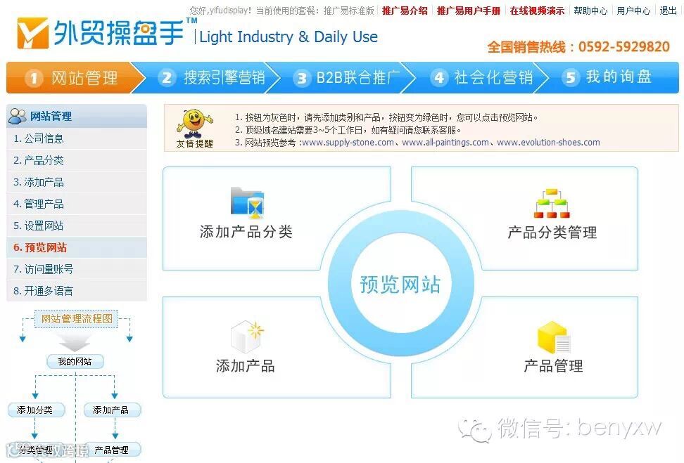Open www.supply-stone.com reference link

click(x=348, y=143)
